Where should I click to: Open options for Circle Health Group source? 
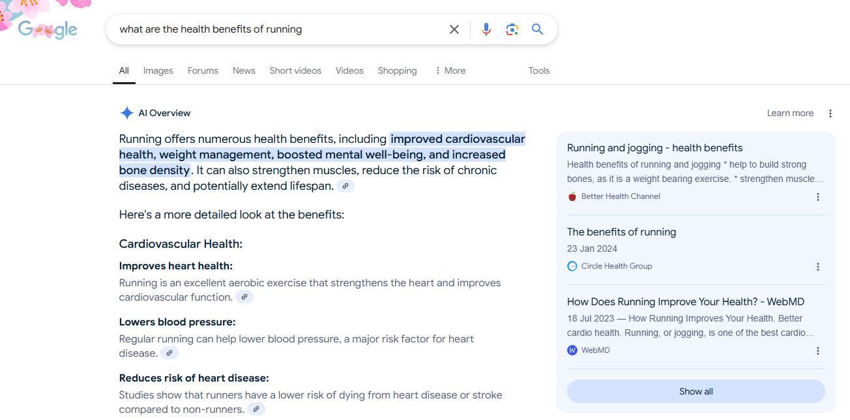point(818,267)
